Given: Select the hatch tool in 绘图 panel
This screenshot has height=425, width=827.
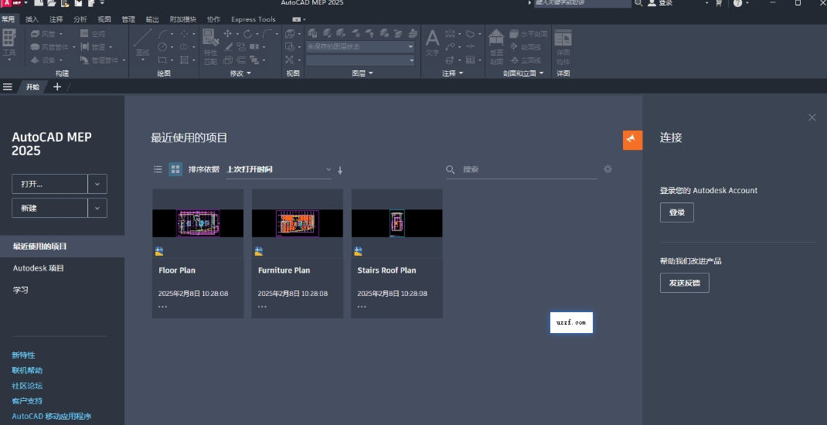Looking at the screenshot, I should (184, 60).
